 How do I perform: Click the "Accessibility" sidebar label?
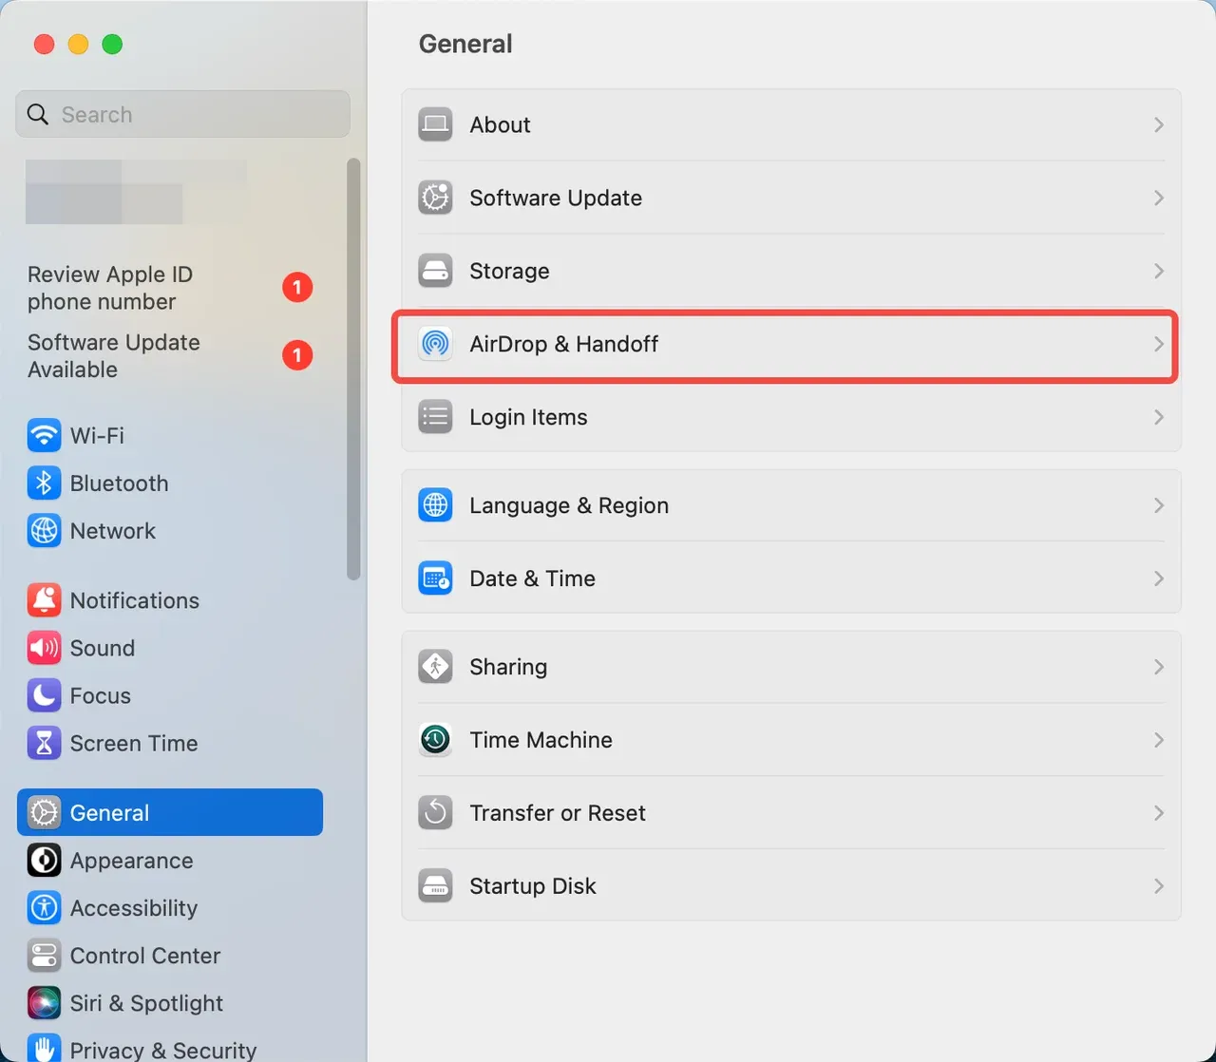click(x=134, y=908)
